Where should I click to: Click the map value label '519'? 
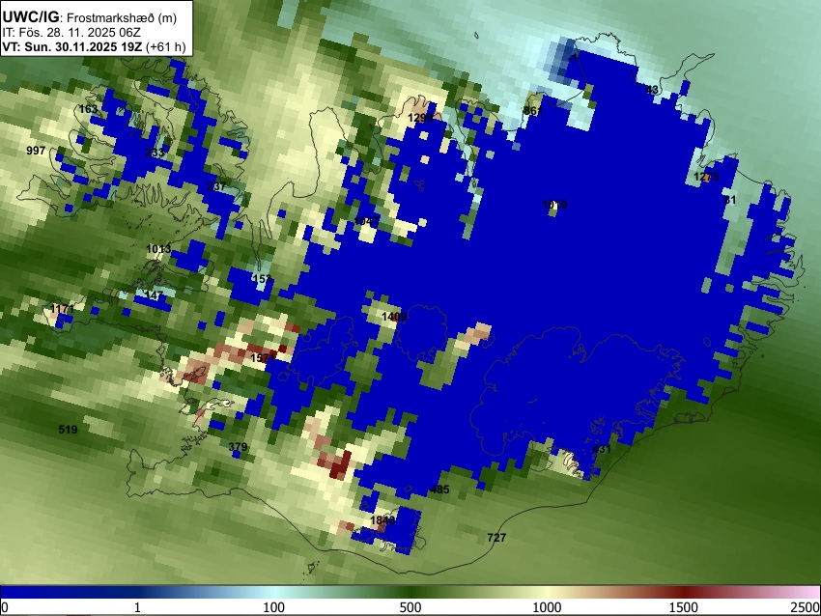(x=68, y=430)
